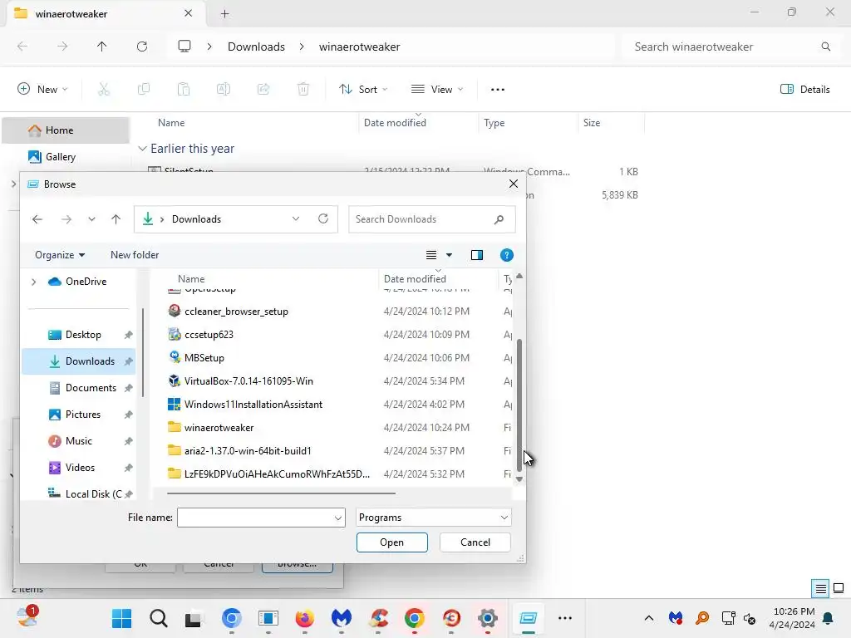The height and width of the screenshot is (638, 851).
Task: Open the Programs file type dropdown
Action: [x=434, y=518]
